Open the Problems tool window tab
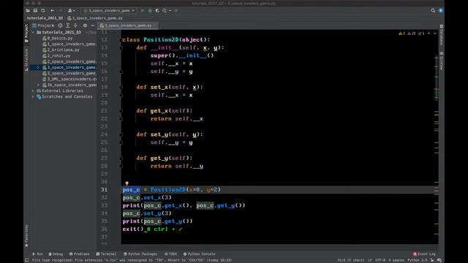The width and height of the screenshot is (468, 263). tap(80, 254)
